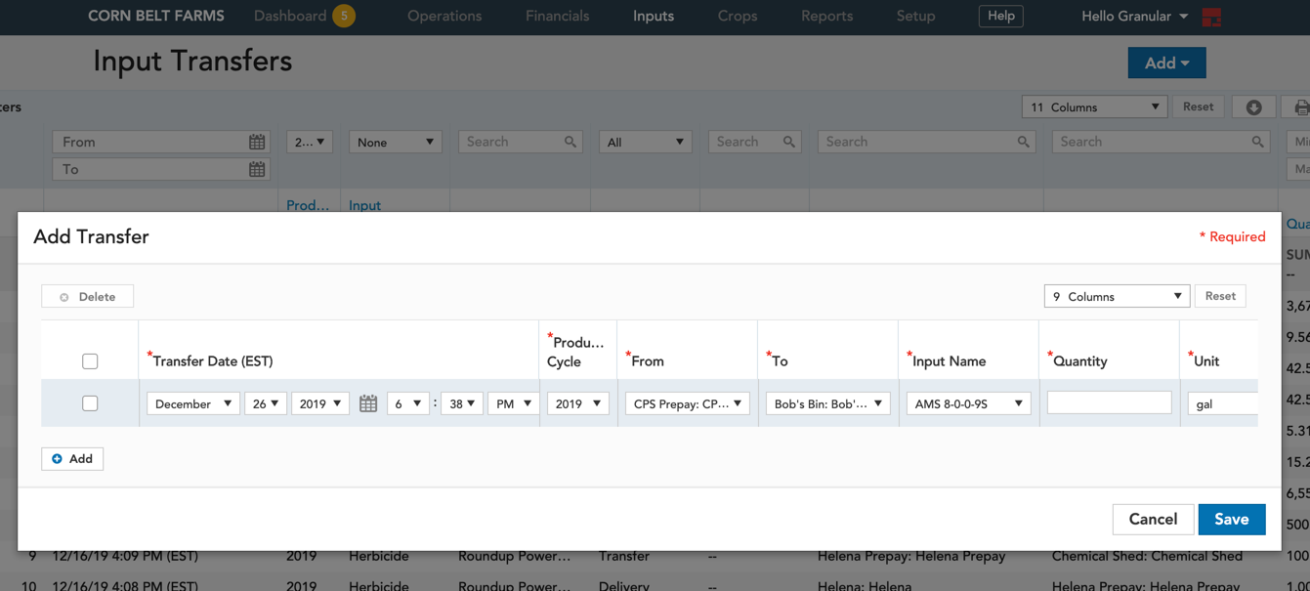Click Reset next to 9 Columns

[1220, 296]
